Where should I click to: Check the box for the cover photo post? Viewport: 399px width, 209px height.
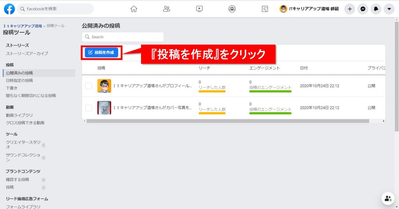(88, 107)
